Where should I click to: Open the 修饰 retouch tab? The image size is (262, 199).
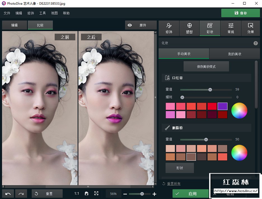pos(169,28)
